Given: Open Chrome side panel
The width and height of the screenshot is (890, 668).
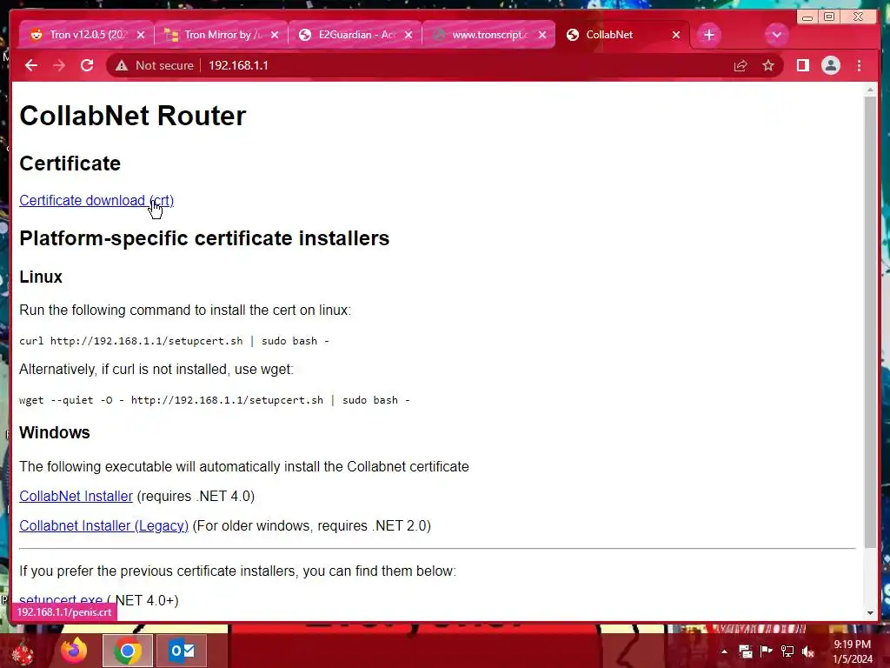Looking at the screenshot, I should coord(802,65).
